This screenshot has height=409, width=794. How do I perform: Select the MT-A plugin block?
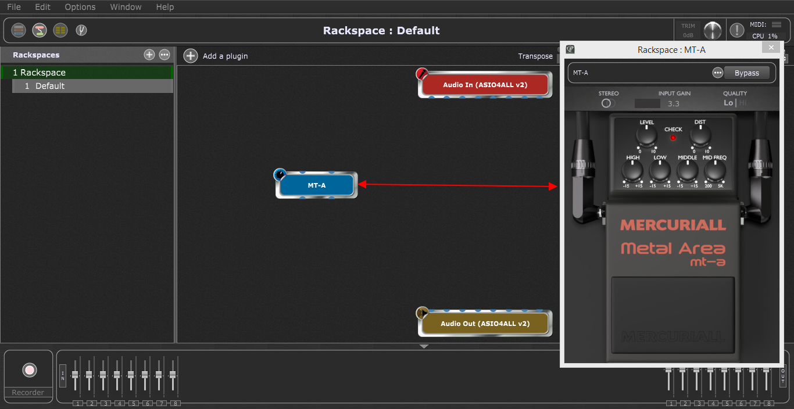point(316,185)
